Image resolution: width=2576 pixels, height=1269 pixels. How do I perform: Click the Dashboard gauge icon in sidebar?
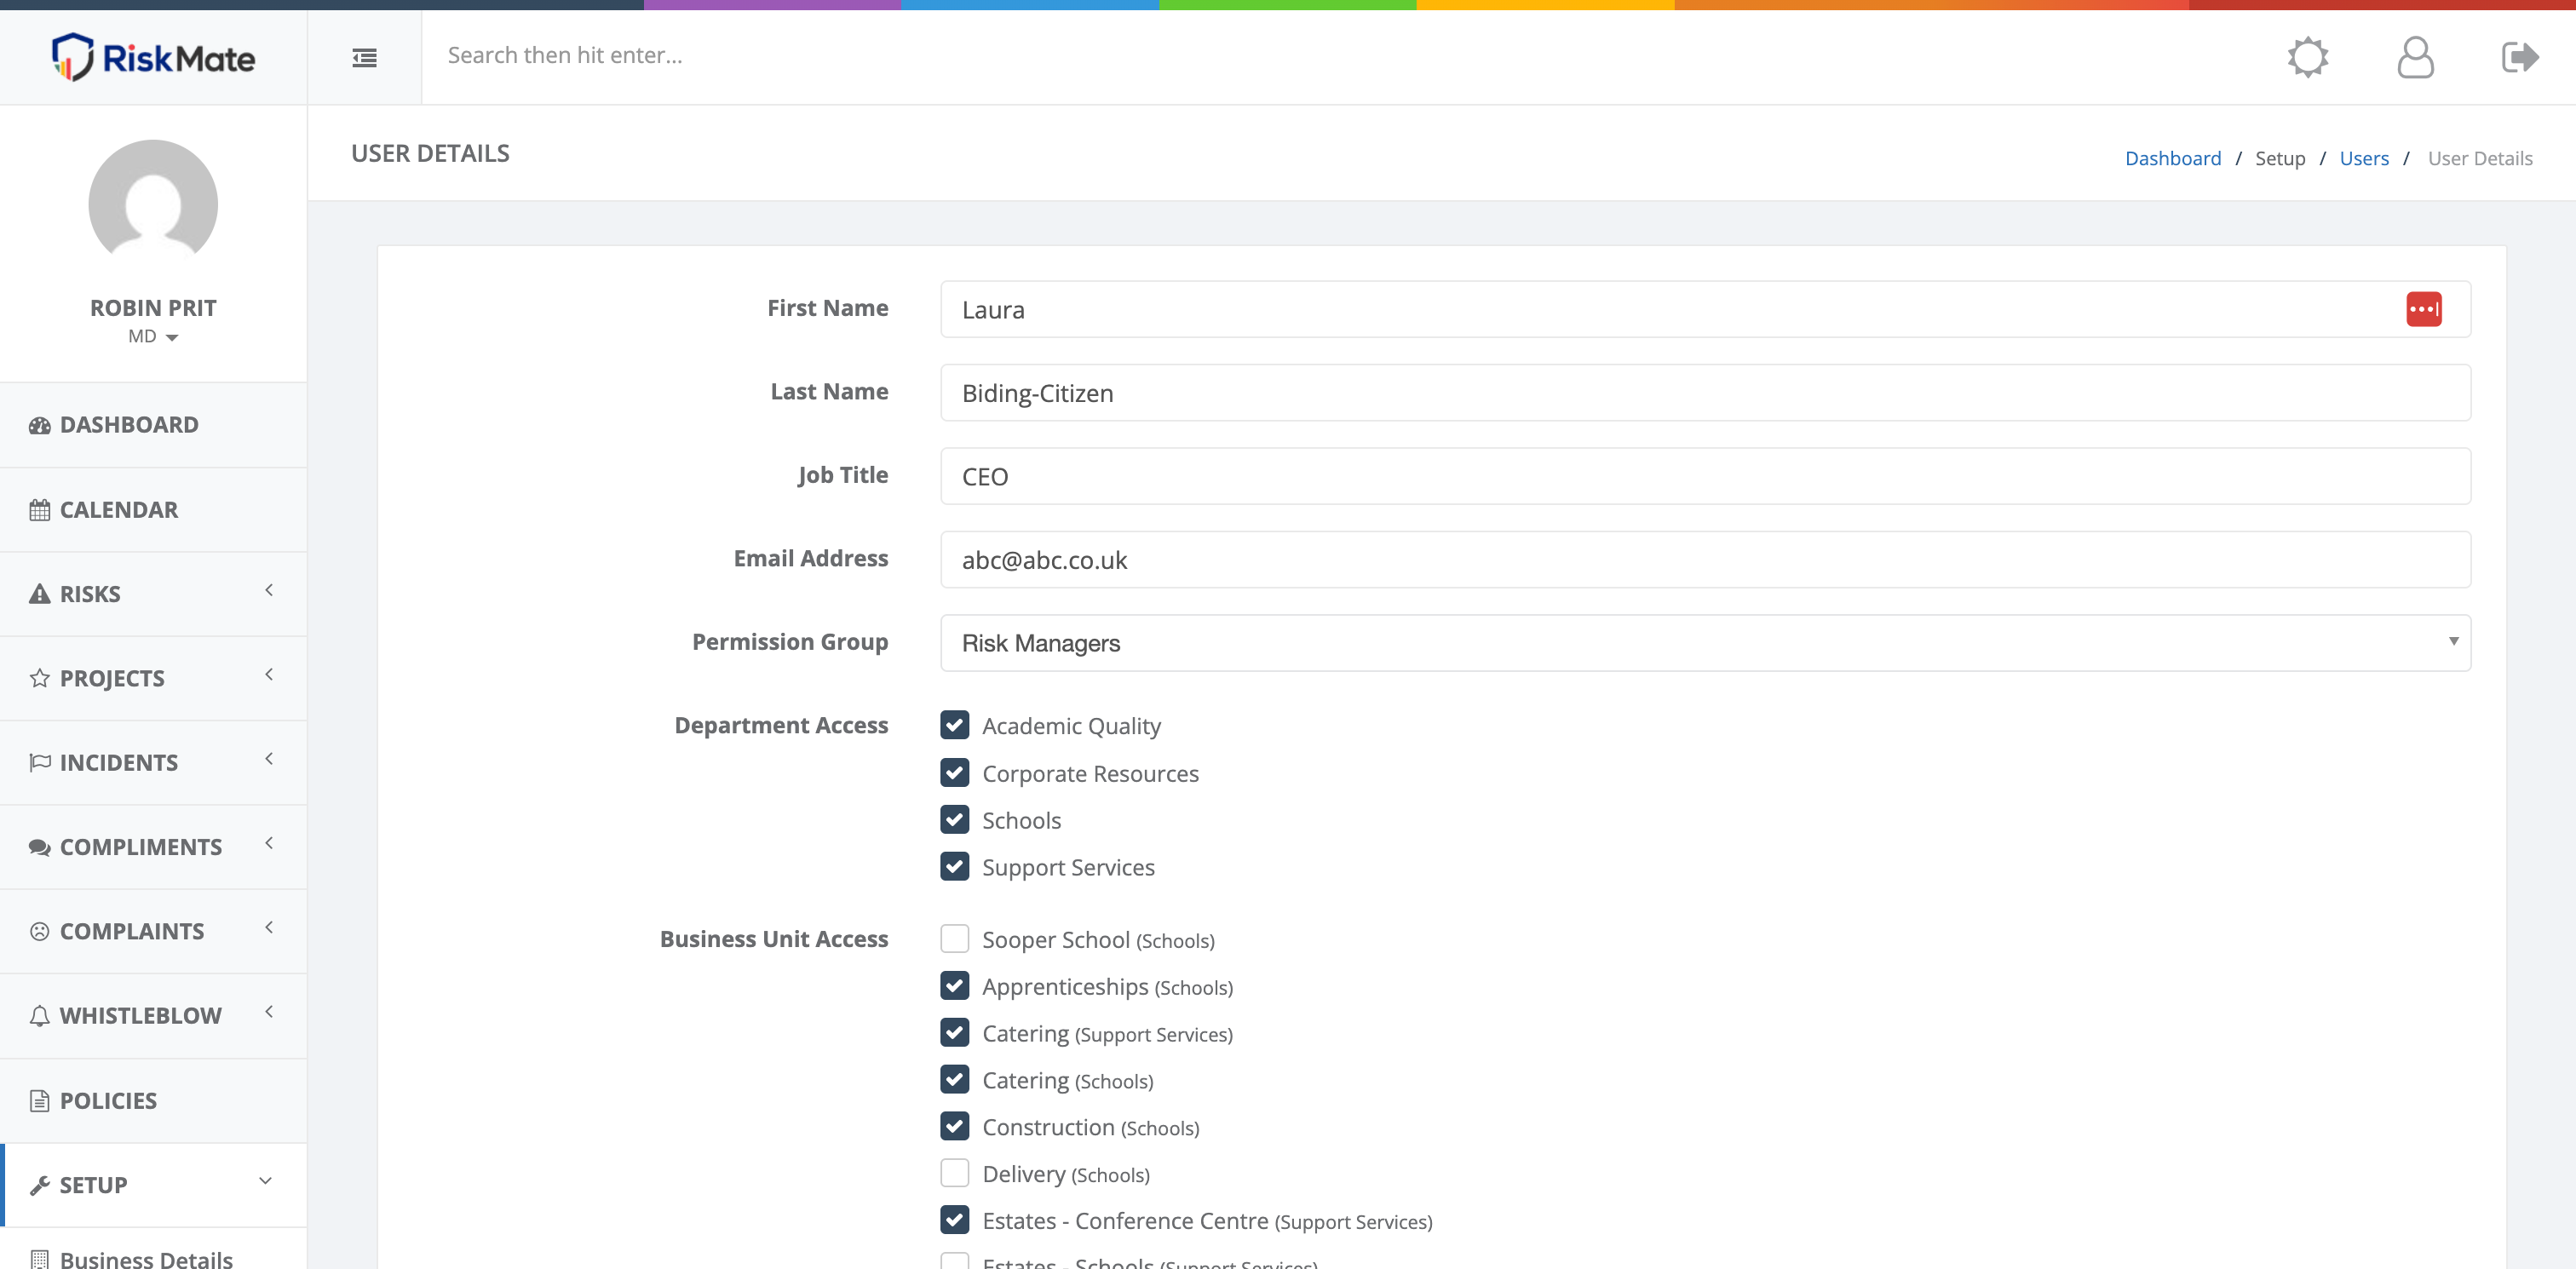[40, 425]
